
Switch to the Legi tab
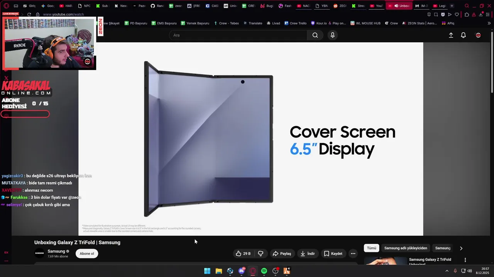tap(439, 6)
